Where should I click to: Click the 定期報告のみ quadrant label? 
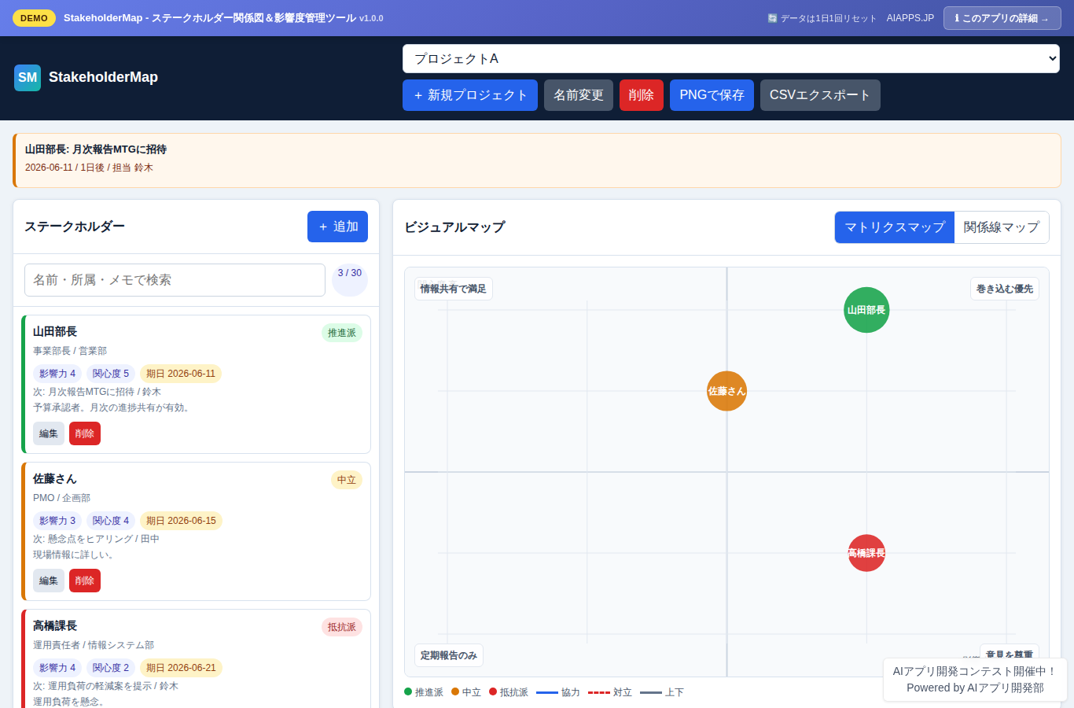[x=449, y=655]
